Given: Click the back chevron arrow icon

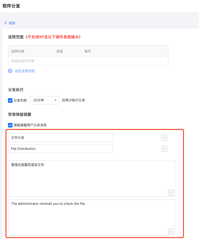Looking at the screenshot, I should pyautogui.click(x=6, y=23).
